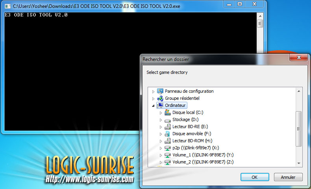Confirm folder selection with OK

point(255,177)
